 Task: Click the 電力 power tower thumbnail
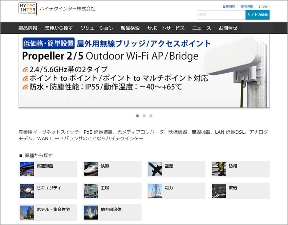pyautogui.click(x=155, y=191)
